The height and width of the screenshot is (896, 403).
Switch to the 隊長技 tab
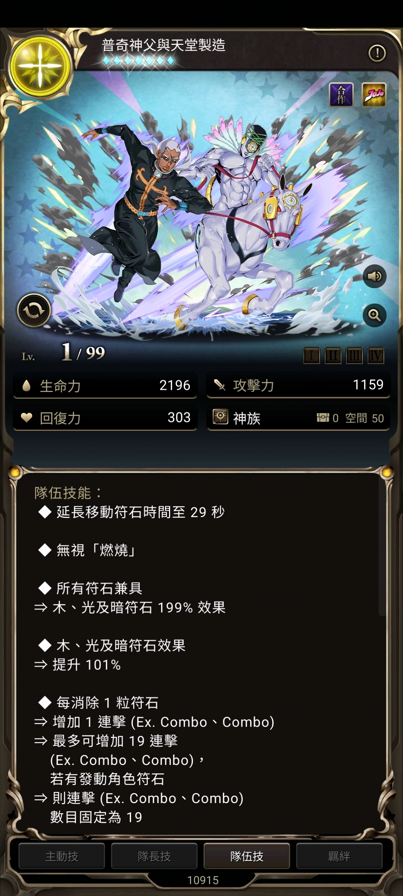pos(154,856)
